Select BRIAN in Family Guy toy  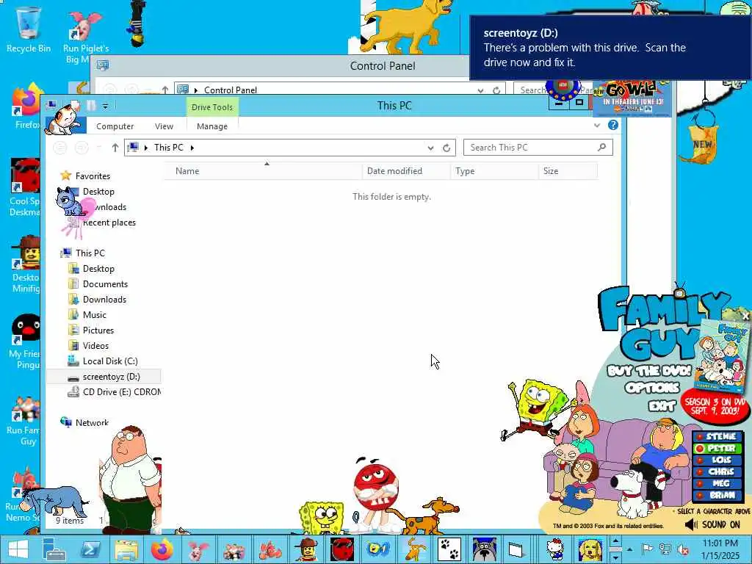[x=717, y=495]
